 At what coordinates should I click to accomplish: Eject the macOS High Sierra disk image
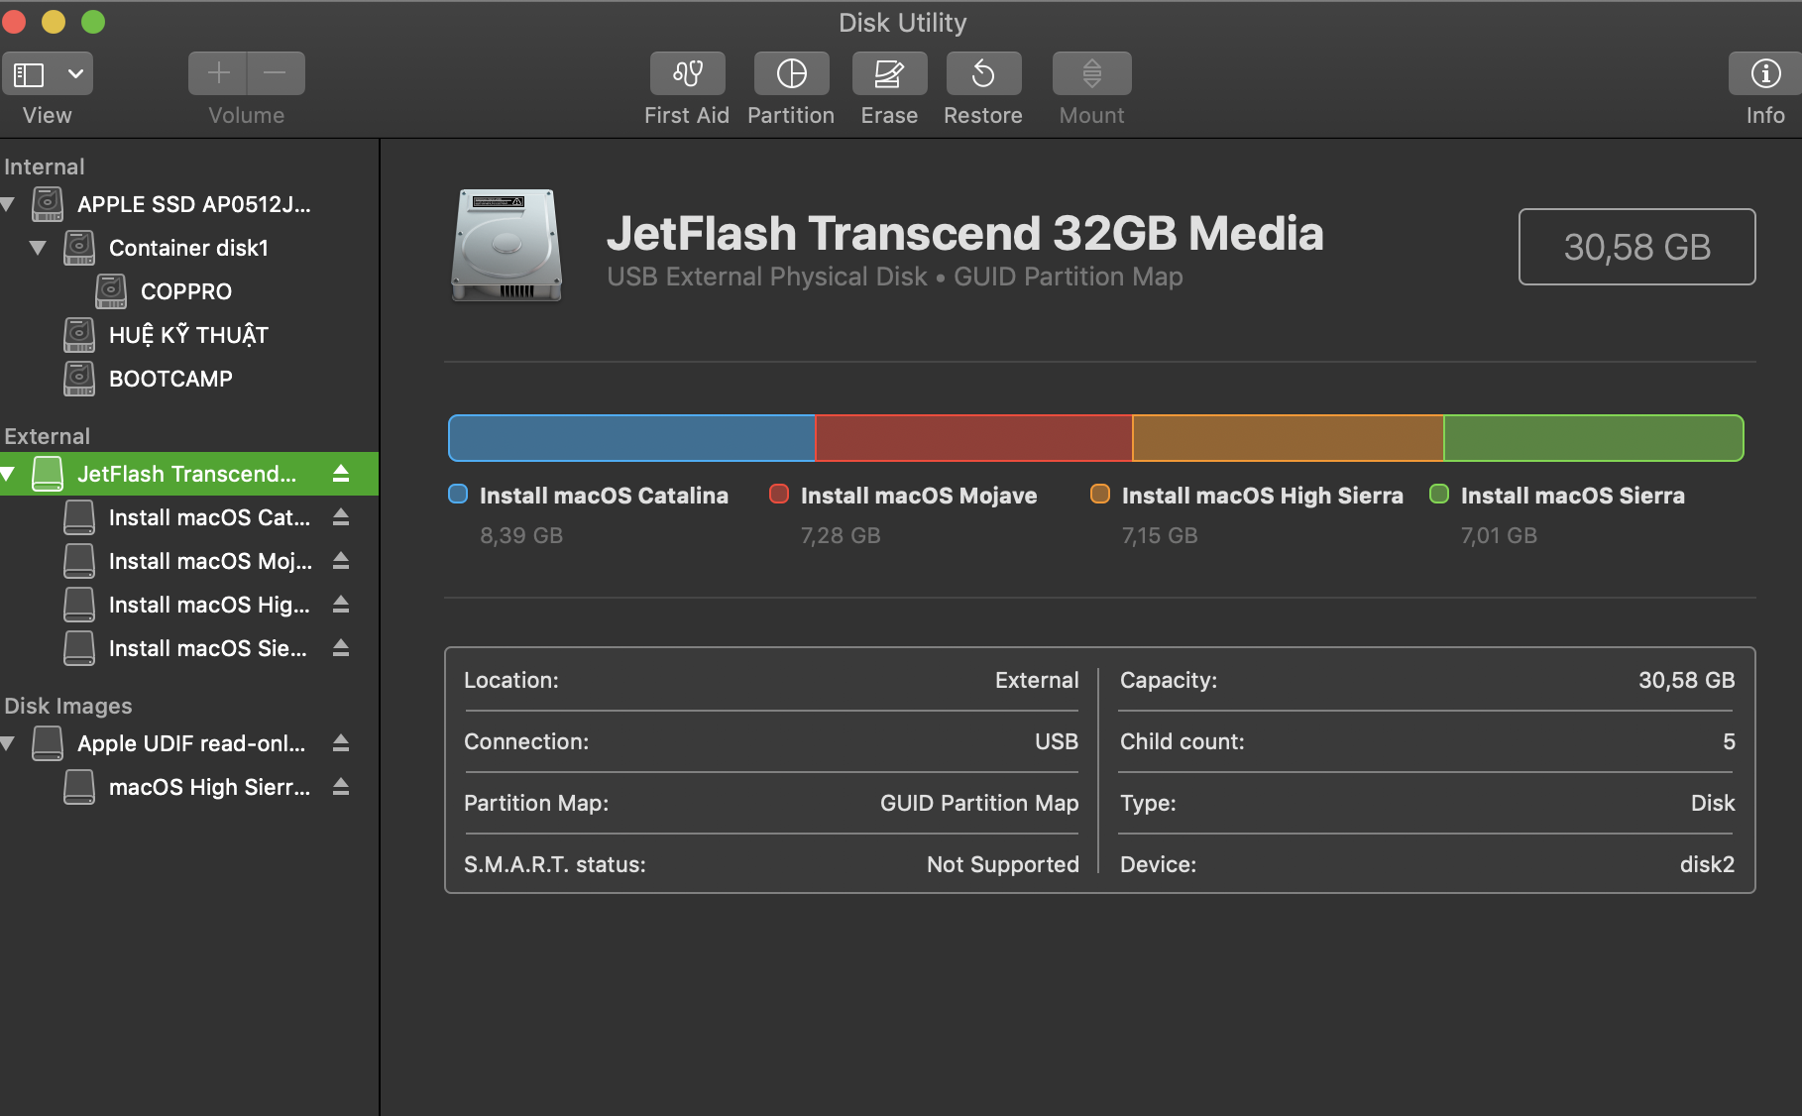tap(341, 786)
